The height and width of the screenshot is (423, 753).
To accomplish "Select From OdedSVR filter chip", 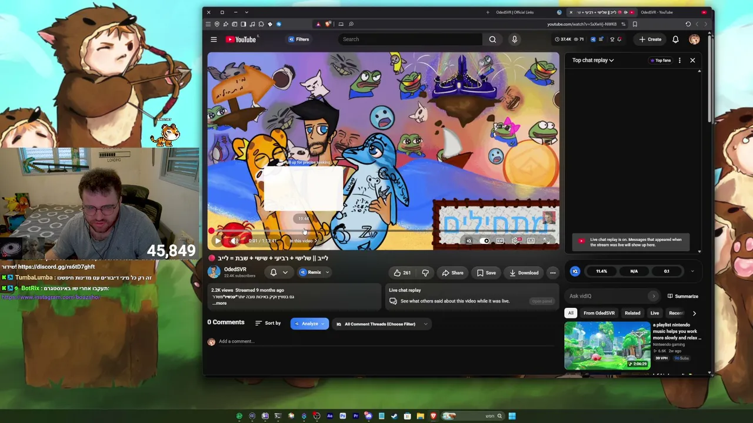I will pos(599,313).
